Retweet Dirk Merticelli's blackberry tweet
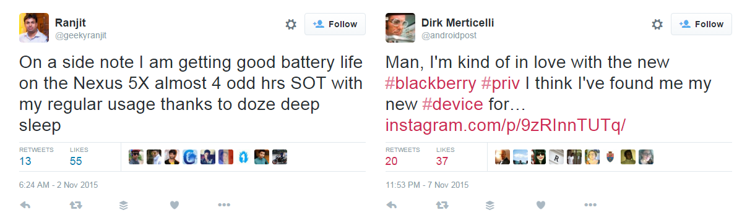Viewport: 755px width, 223px height. [x=442, y=205]
